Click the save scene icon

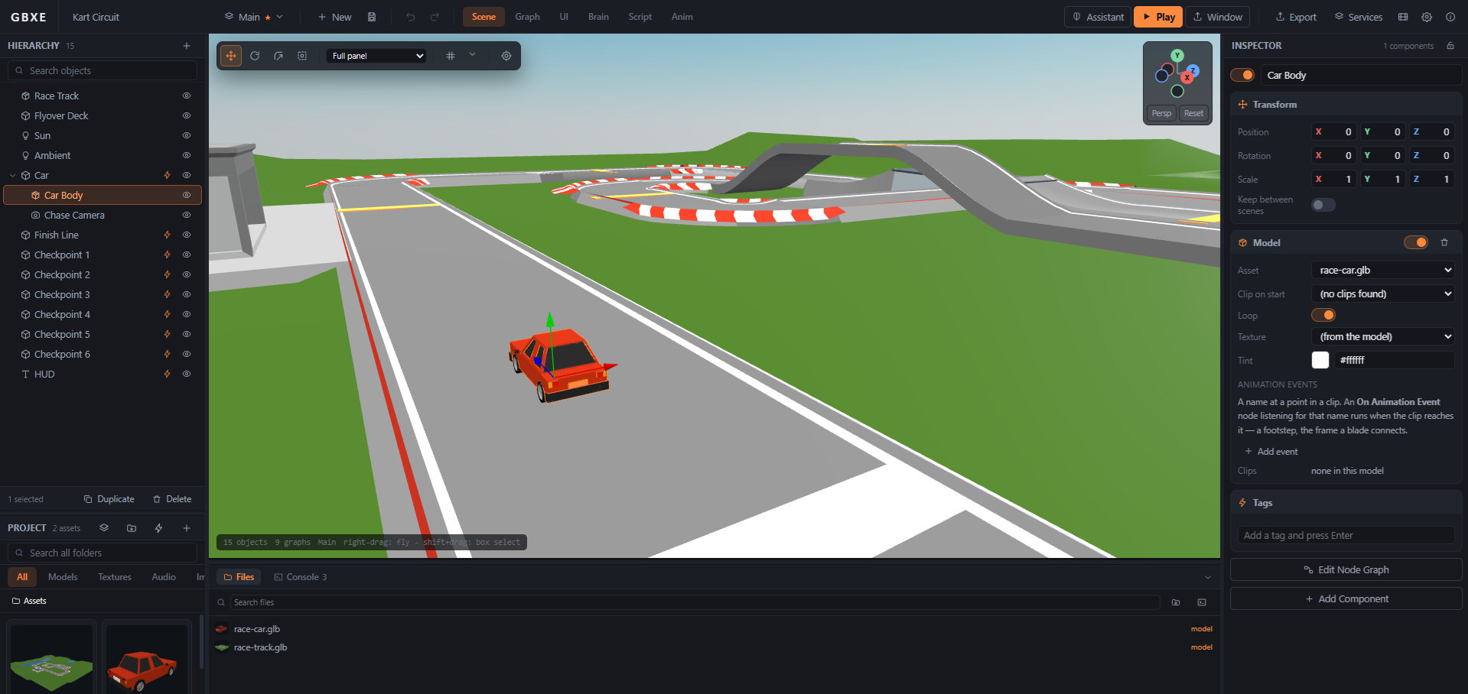tap(372, 17)
